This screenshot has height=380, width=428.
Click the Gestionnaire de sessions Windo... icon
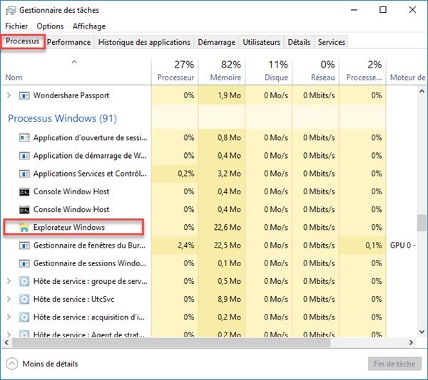click(x=24, y=263)
